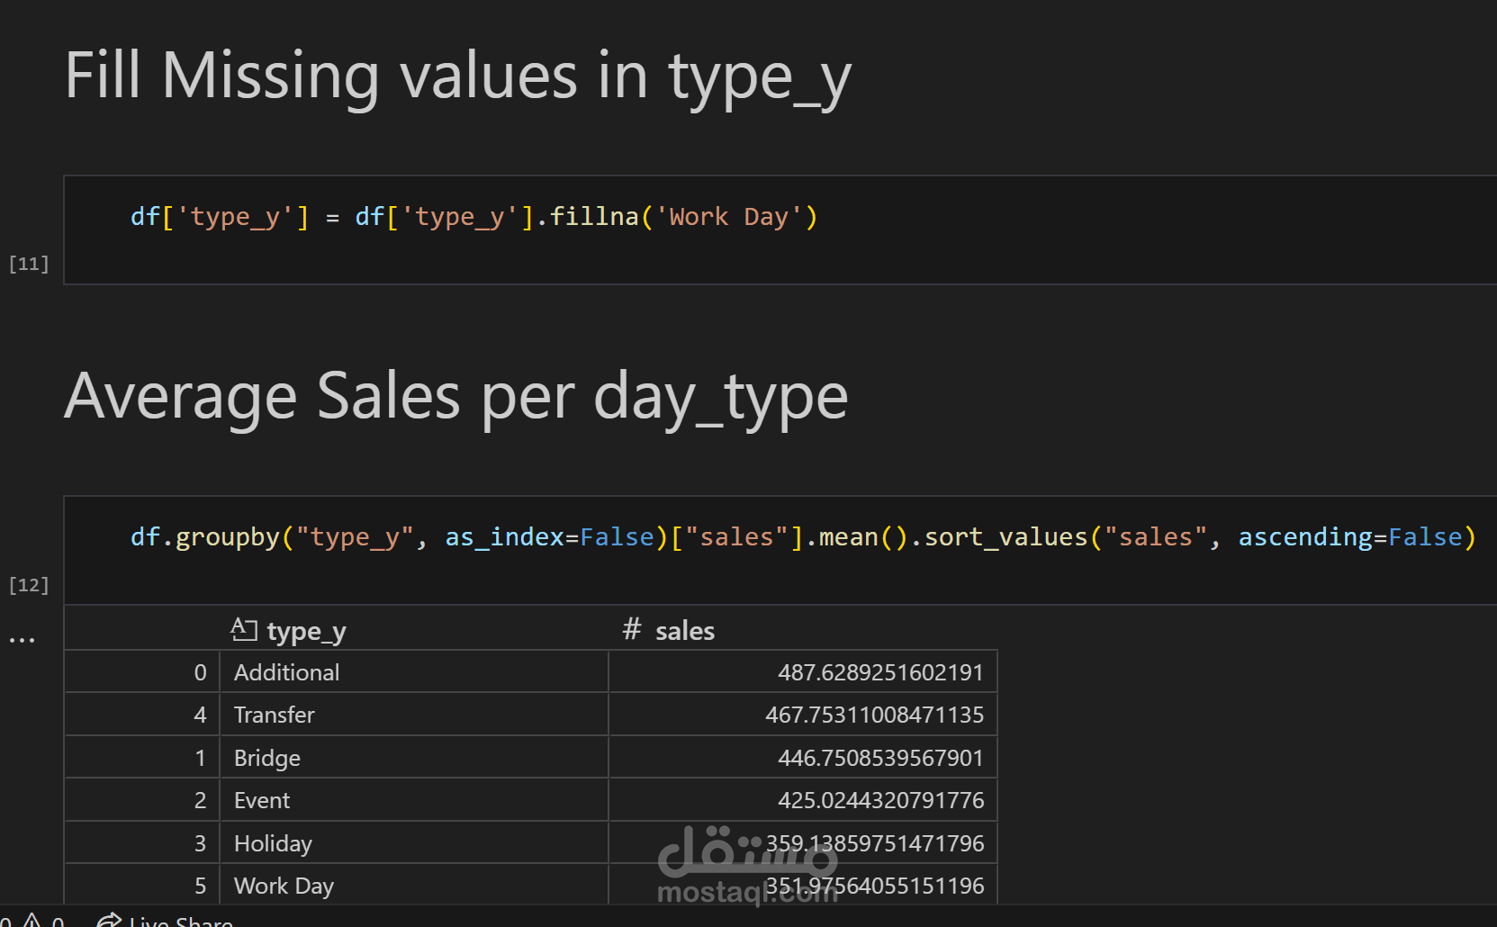Open the cell output ellipsis menu
This screenshot has height=927, width=1497.
(x=22, y=640)
